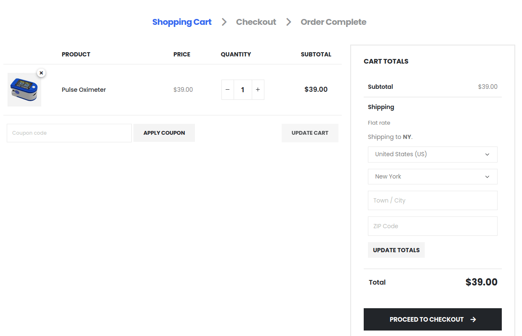The image size is (522, 336).
Task: Click inside the Coupon code field
Action: coord(69,133)
